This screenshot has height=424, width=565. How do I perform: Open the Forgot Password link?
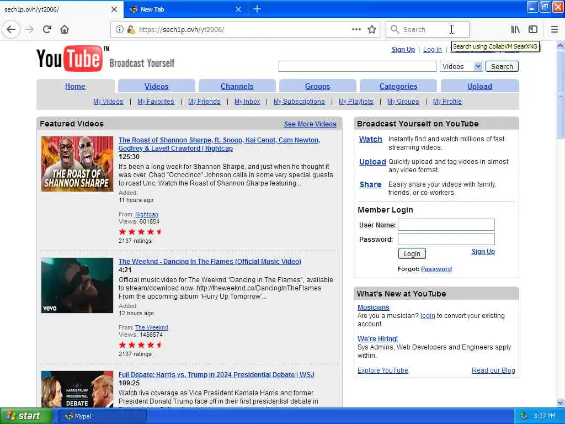436,269
